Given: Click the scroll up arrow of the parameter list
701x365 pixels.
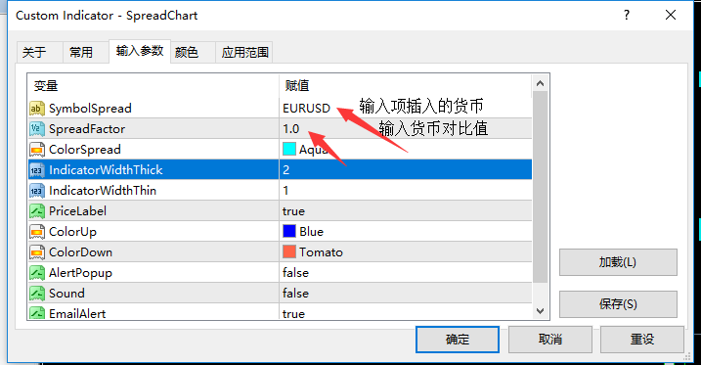Looking at the screenshot, I should (x=540, y=83).
